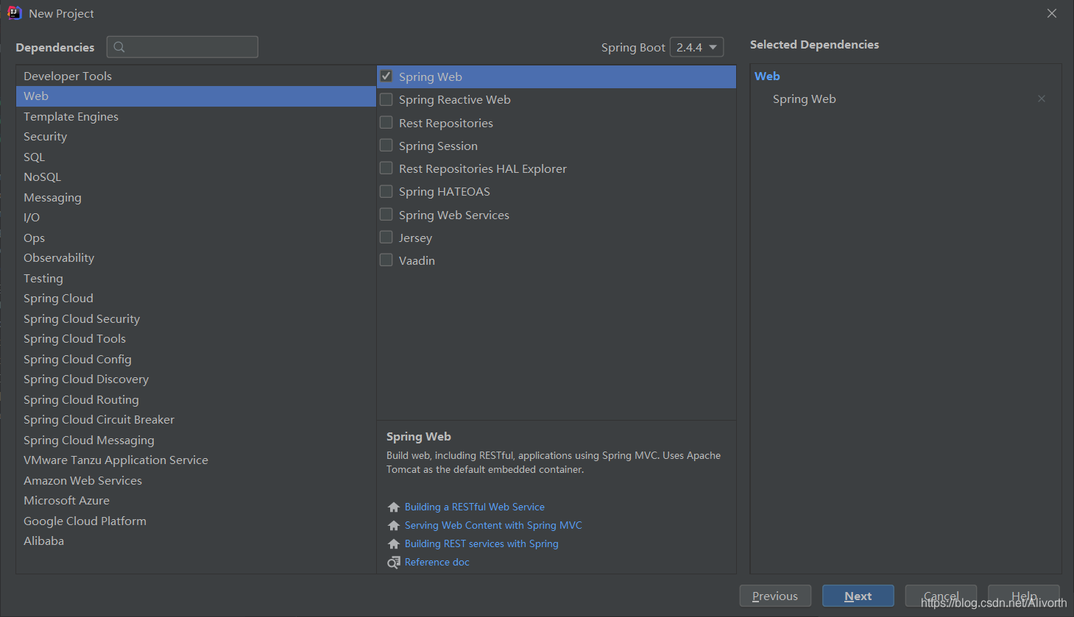This screenshot has height=617, width=1074.
Task: Click home icon beside Serving Web Content
Action: 394,526
